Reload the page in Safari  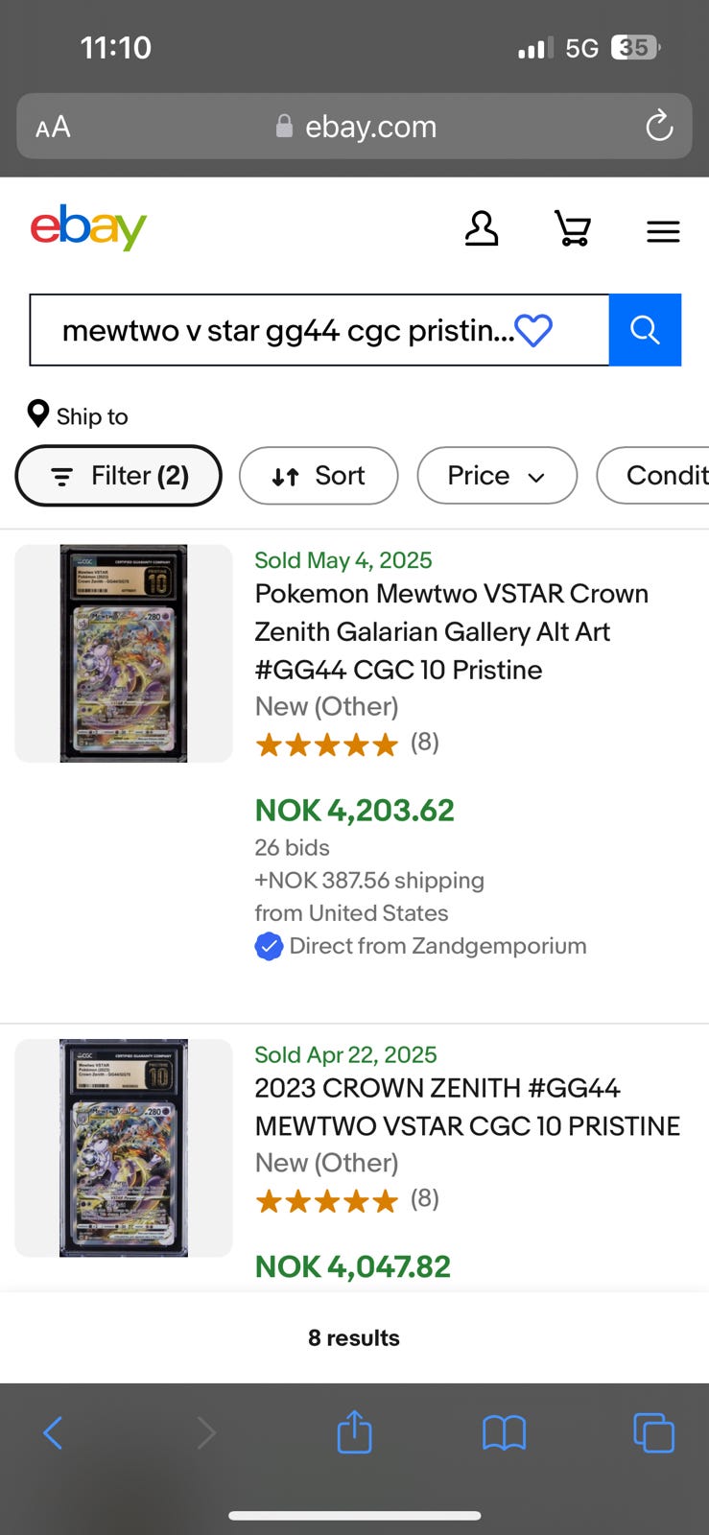point(659,126)
